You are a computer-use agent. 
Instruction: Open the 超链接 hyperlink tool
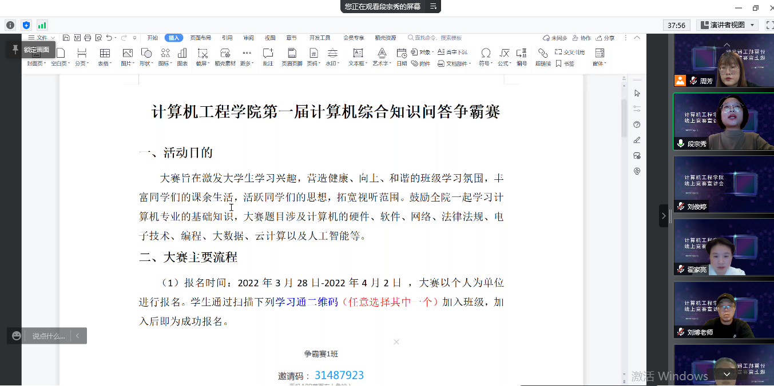pos(542,57)
